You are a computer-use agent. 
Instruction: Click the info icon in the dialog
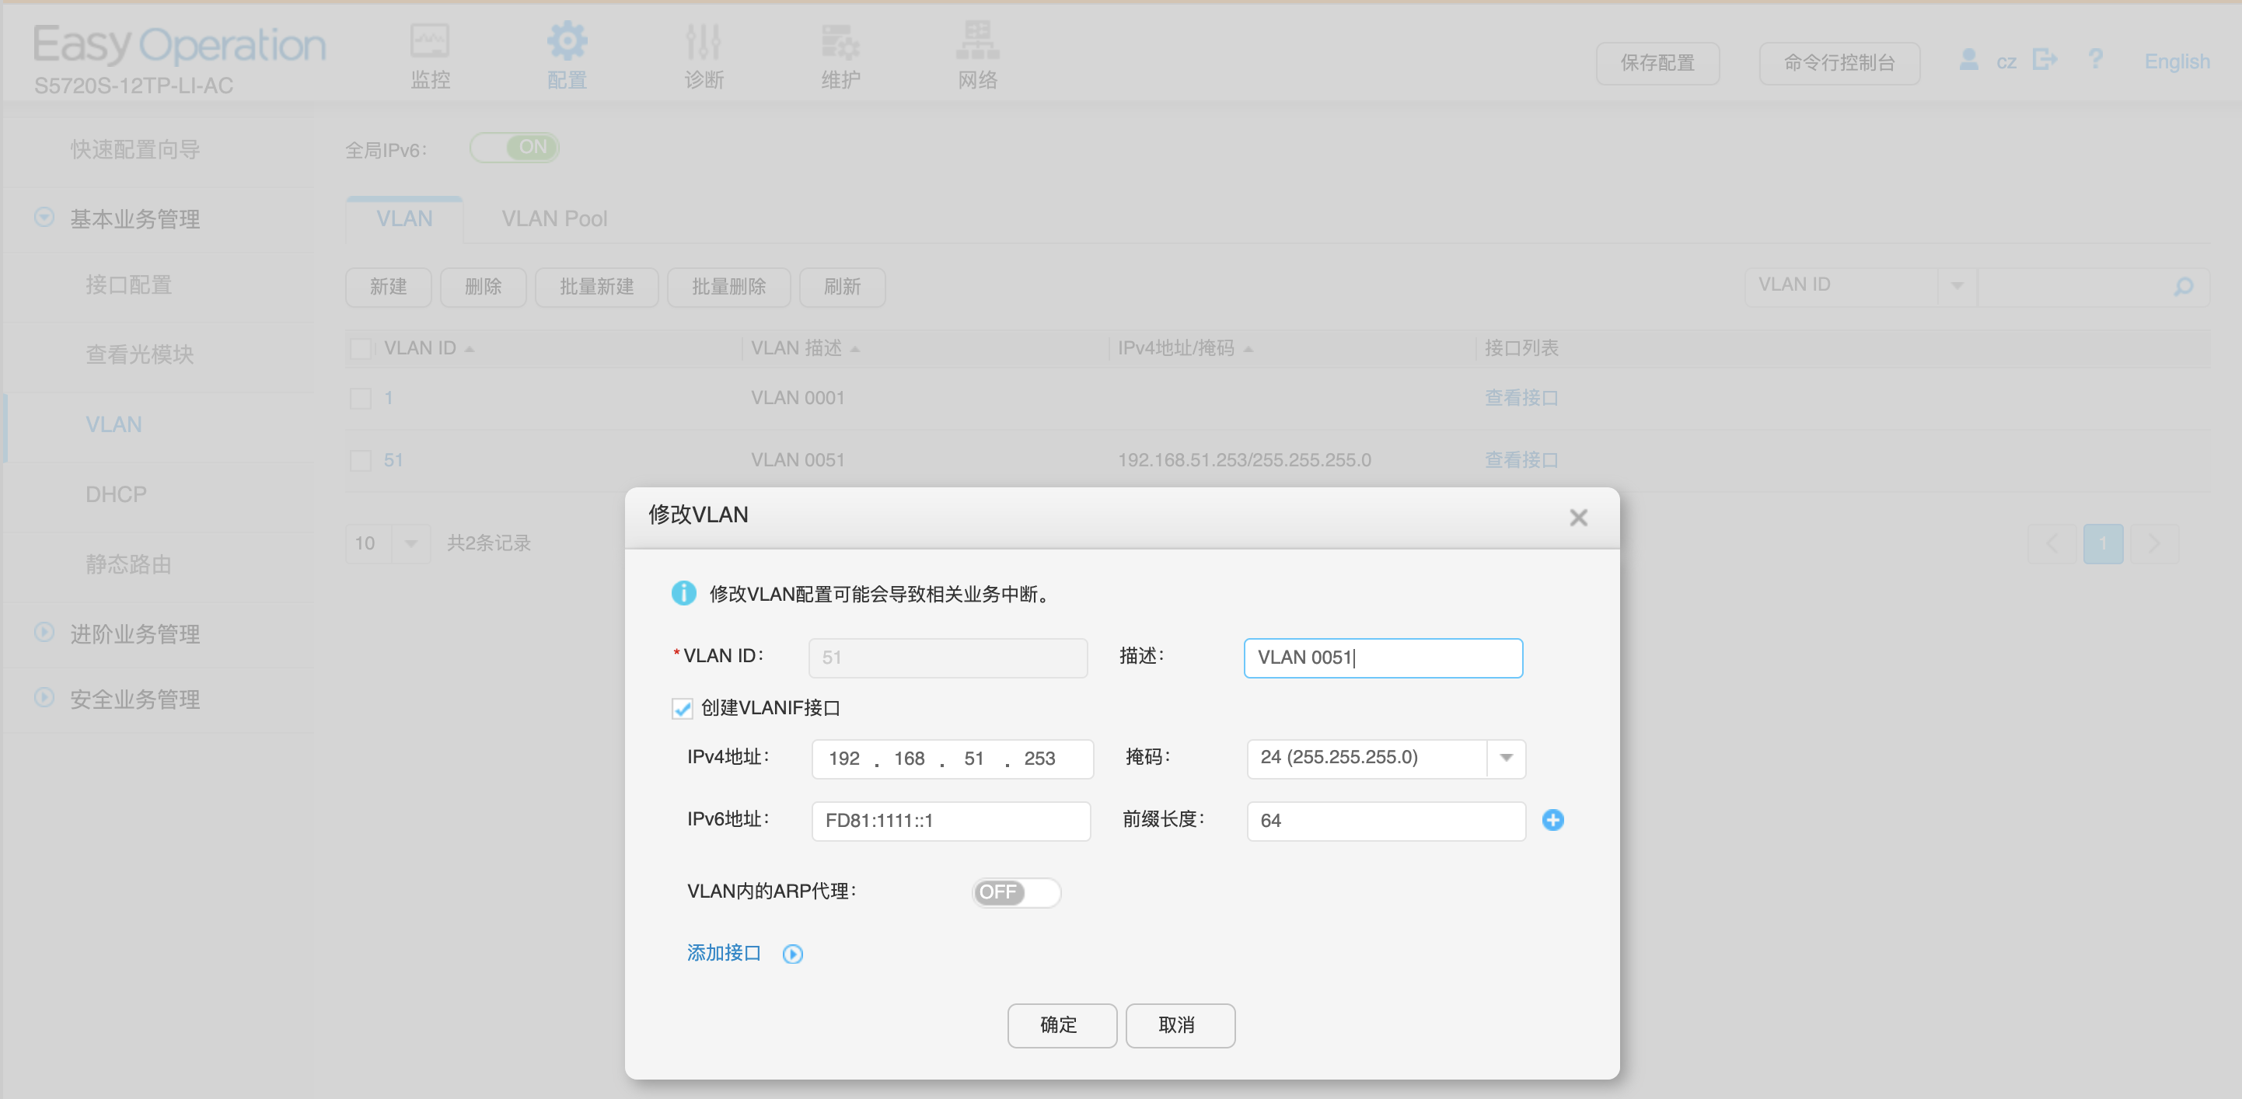point(683,594)
